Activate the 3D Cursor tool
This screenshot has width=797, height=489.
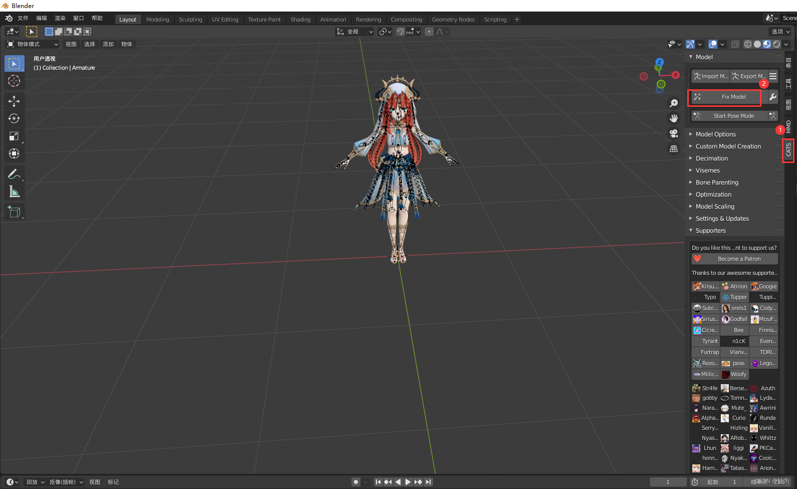pyautogui.click(x=14, y=81)
